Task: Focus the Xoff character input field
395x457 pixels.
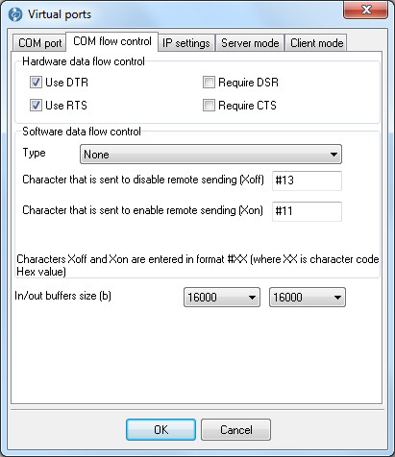Action: [x=307, y=180]
